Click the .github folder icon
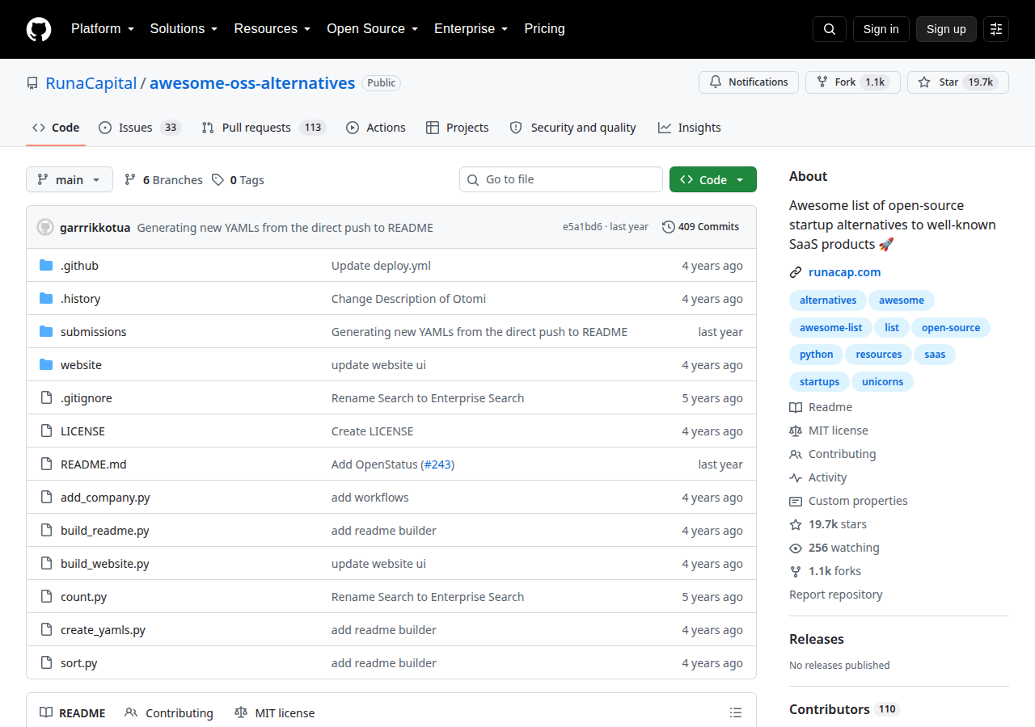The image size is (1035, 727). point(46,266)
